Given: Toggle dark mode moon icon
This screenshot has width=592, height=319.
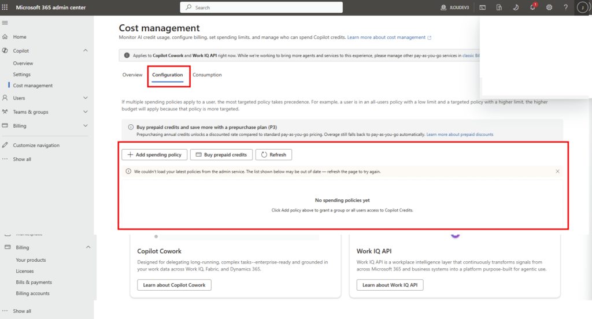Looking at the screenshot, I should point(516,8).
